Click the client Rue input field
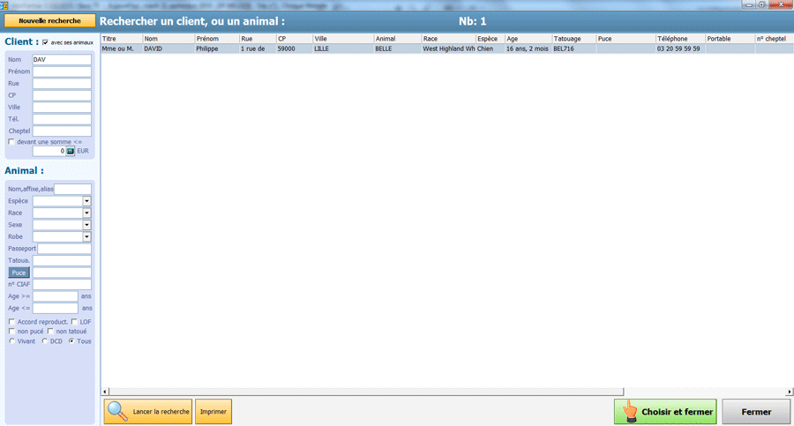Viewport: 794px width, 426px height. (62, 84)
